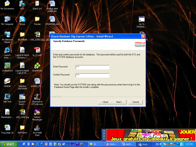This screenshot has height=147, width=196.
Task: Click the Back button in Install Wizard
Action: click(105, 102)
